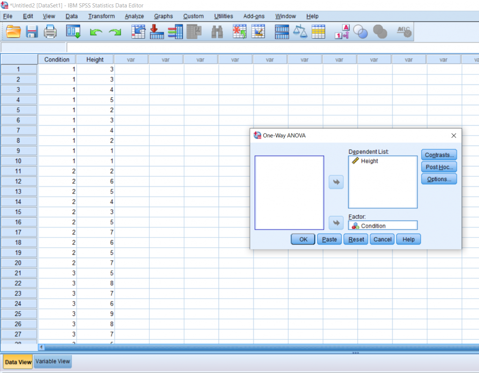Image resolution: width=479 pixels, height=373 pixels.
Task: Click the Post Hoc button
Action: coord(439,167)
